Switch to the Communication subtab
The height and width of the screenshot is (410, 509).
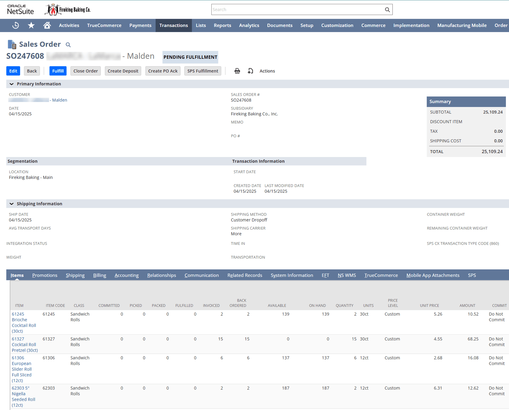pyautogui.click(x=202, y=275)
